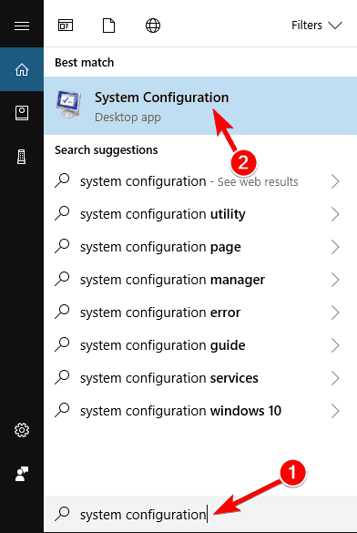Click the search box containing 'system configuration'

pyautogui.click(x=200, y=514)
